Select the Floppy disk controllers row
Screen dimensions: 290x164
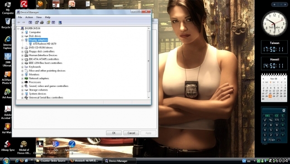click(42, 52)
